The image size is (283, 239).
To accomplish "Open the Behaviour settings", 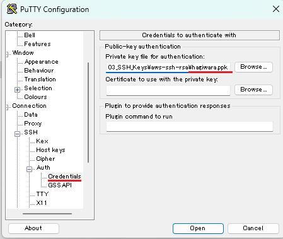I will pyautogui.click(x=39, y=71).
